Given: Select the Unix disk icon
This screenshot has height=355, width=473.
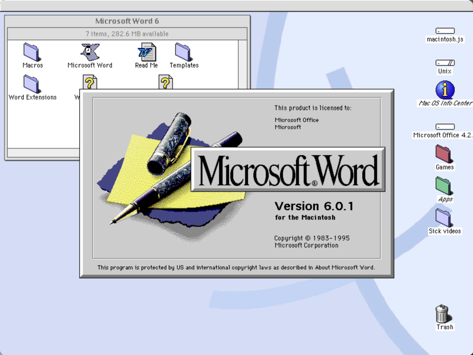Looking at the screenshot, I should pos(445,63).
